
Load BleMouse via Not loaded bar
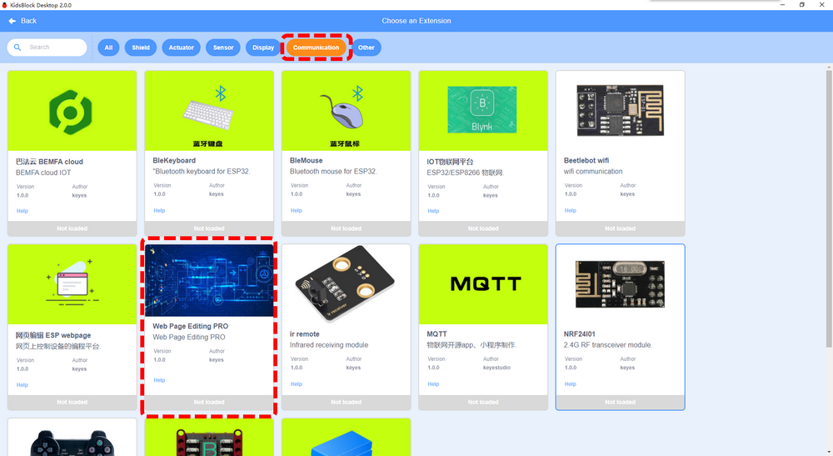coord(347,228)
